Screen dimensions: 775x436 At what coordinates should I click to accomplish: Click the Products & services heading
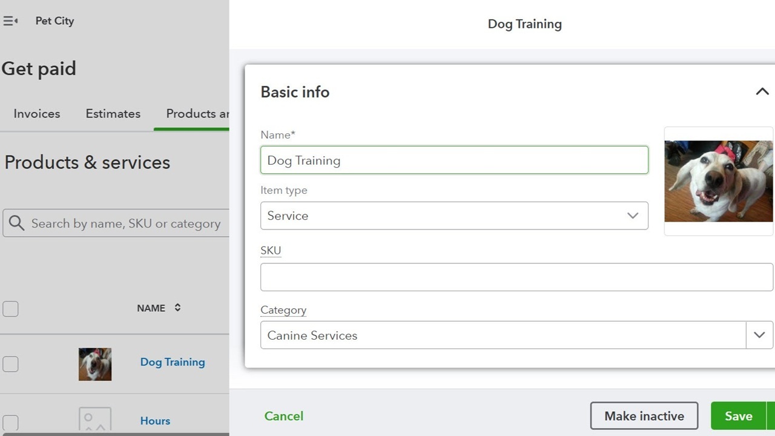[x=87, y=162]
